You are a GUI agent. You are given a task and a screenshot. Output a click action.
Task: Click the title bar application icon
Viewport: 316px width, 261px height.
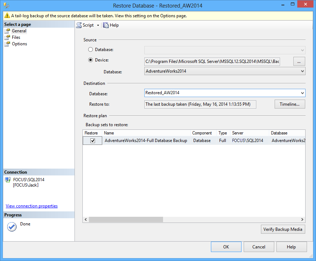[6, 5]
